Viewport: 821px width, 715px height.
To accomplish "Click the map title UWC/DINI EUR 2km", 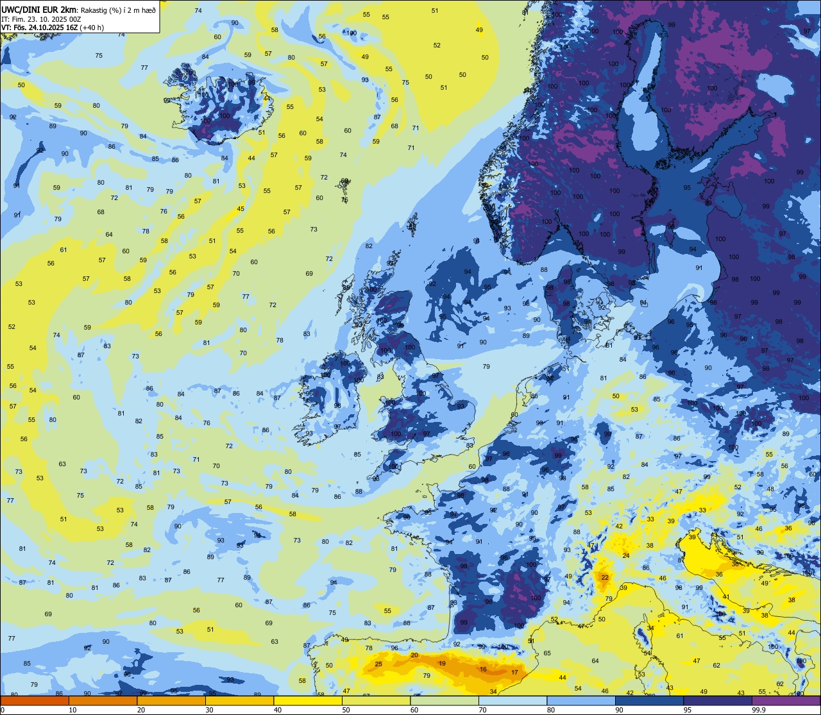I will tap(39, 10).
